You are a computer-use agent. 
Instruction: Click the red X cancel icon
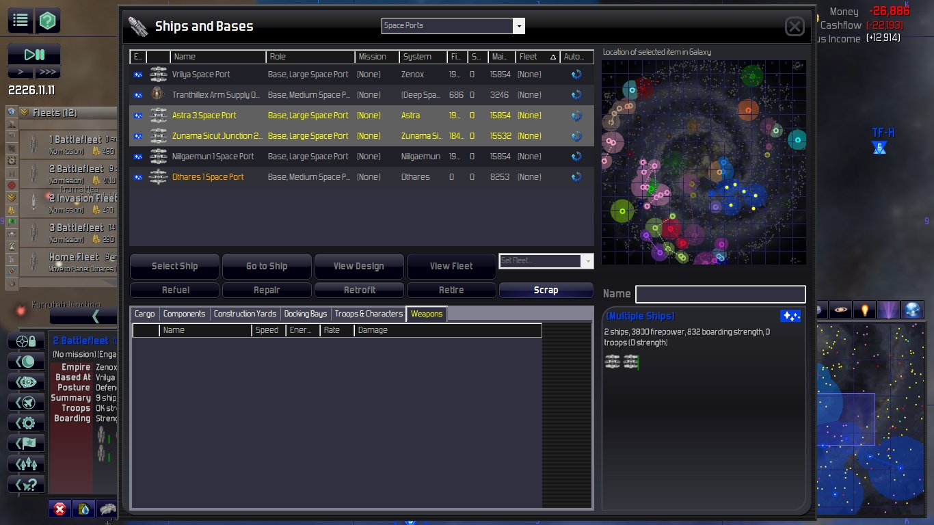tap(59, 509)
